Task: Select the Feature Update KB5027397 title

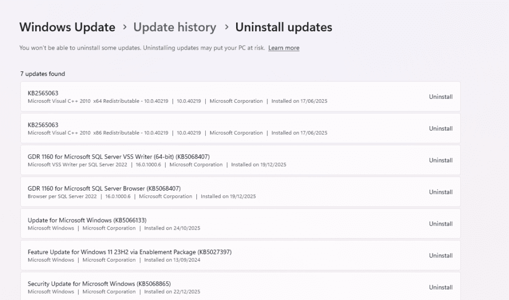Action: [x=129, y=252]
